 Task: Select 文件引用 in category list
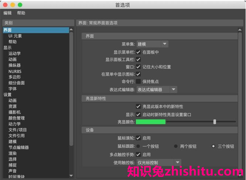coord(17,136)
